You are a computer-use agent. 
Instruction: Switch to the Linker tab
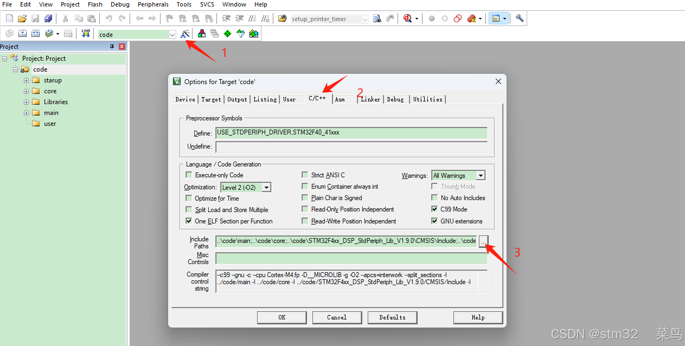pos(371,99)
